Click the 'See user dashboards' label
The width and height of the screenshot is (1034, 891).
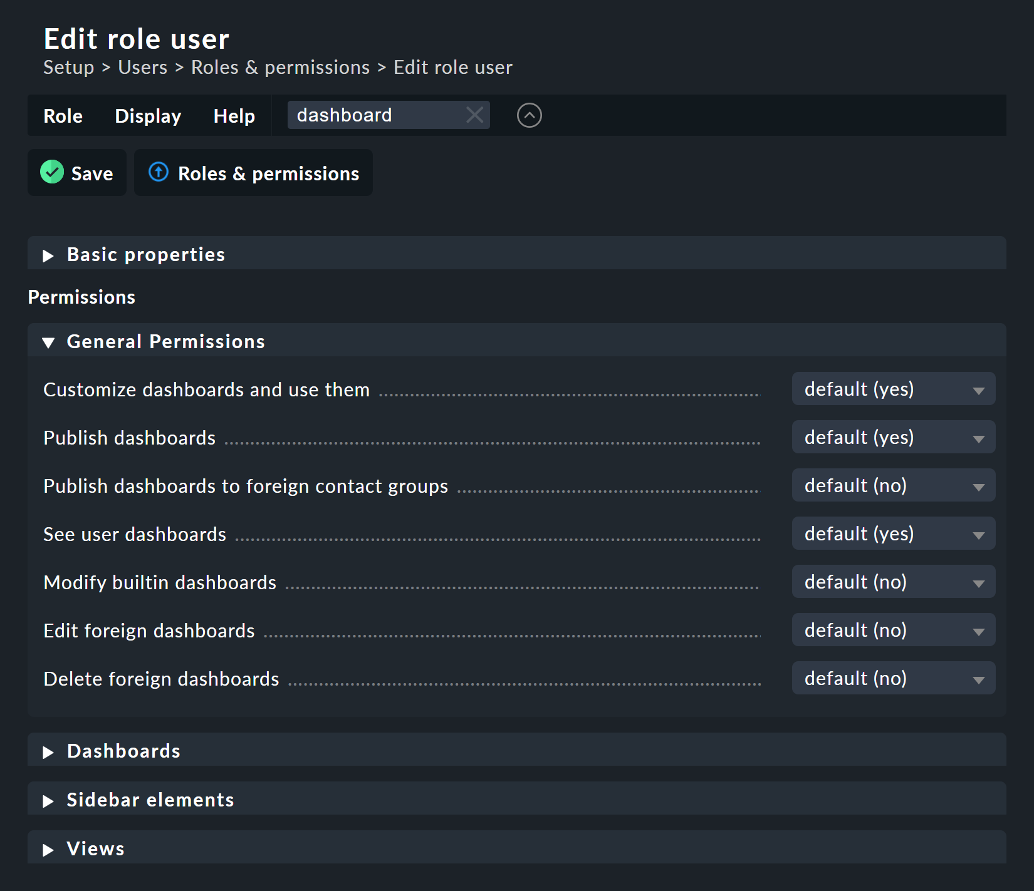(135, 534)
